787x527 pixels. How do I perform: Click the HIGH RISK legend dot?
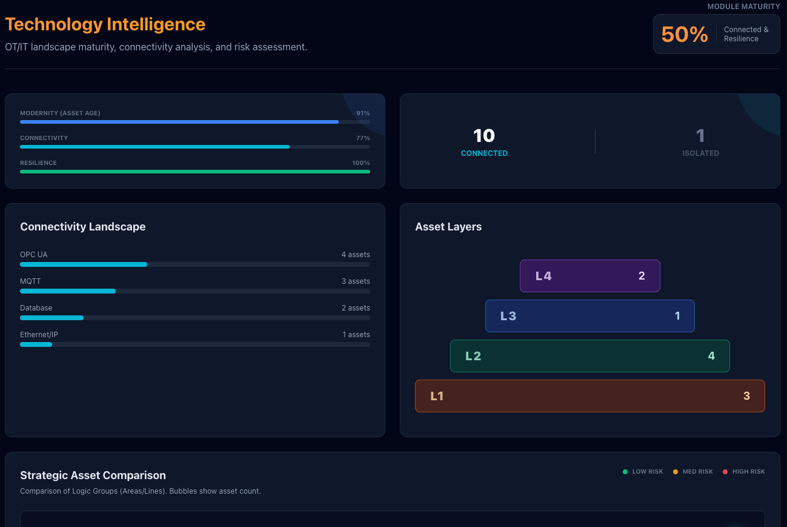click(x=725, y=471)
